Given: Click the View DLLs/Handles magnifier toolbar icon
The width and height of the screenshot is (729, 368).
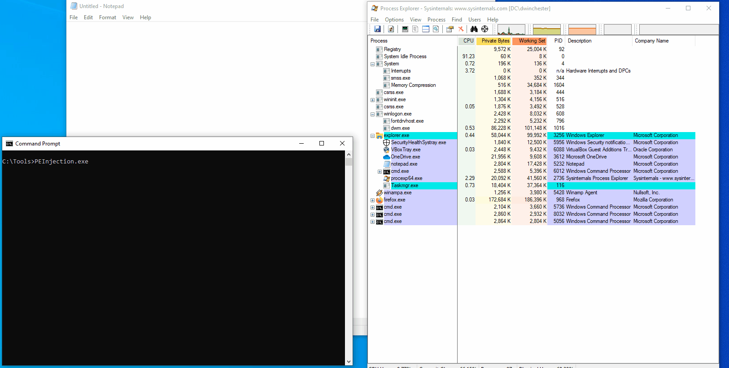Looking at the screenshot, I should tap(436, 29).
